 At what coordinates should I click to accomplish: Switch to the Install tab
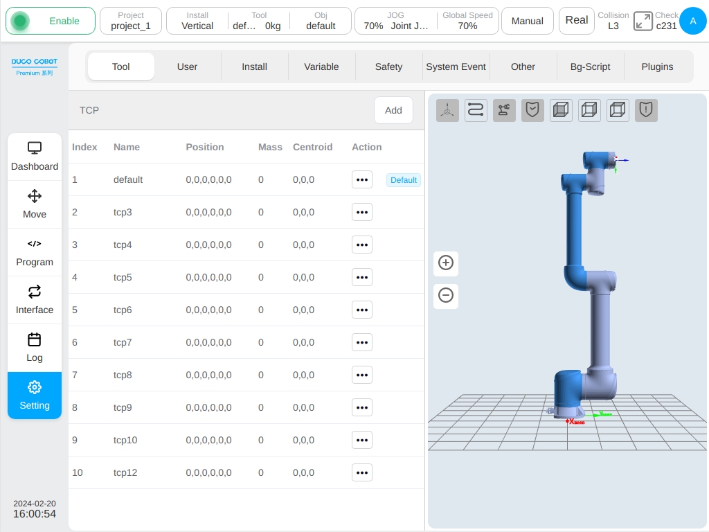click(x=255, y=66)
